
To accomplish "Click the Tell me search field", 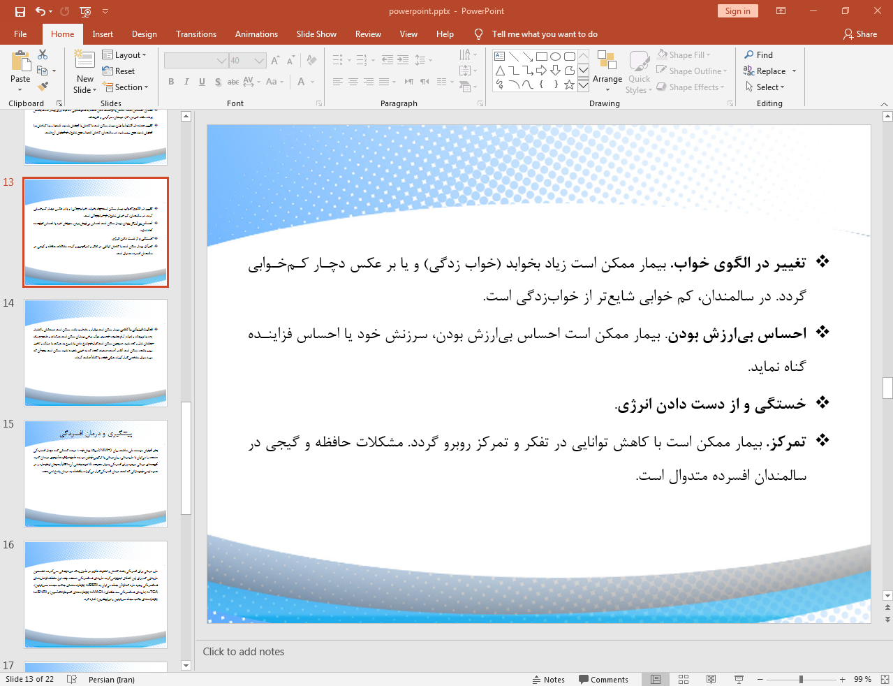I will (545, 34).
